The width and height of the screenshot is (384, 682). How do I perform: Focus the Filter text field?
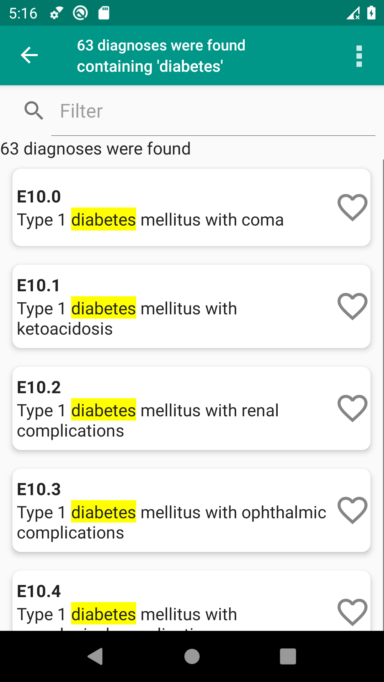coord(213,111)
